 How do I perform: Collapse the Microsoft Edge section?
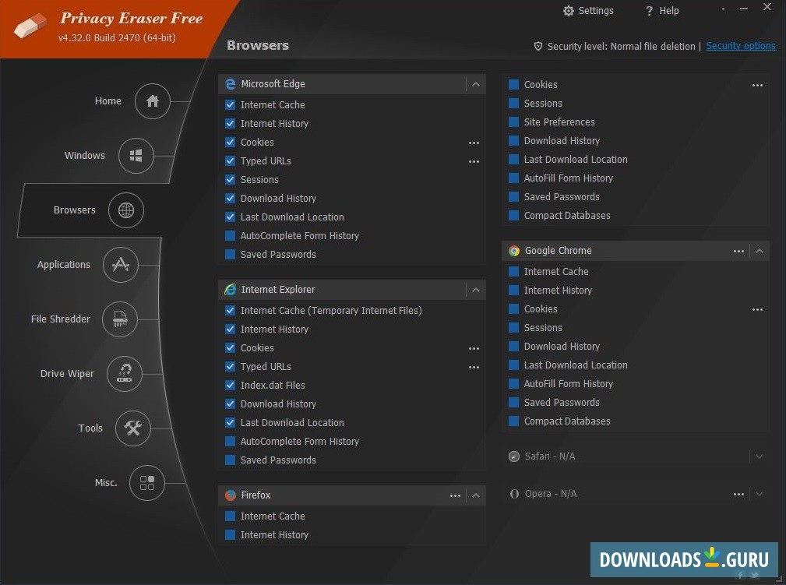tap(475, 84)
